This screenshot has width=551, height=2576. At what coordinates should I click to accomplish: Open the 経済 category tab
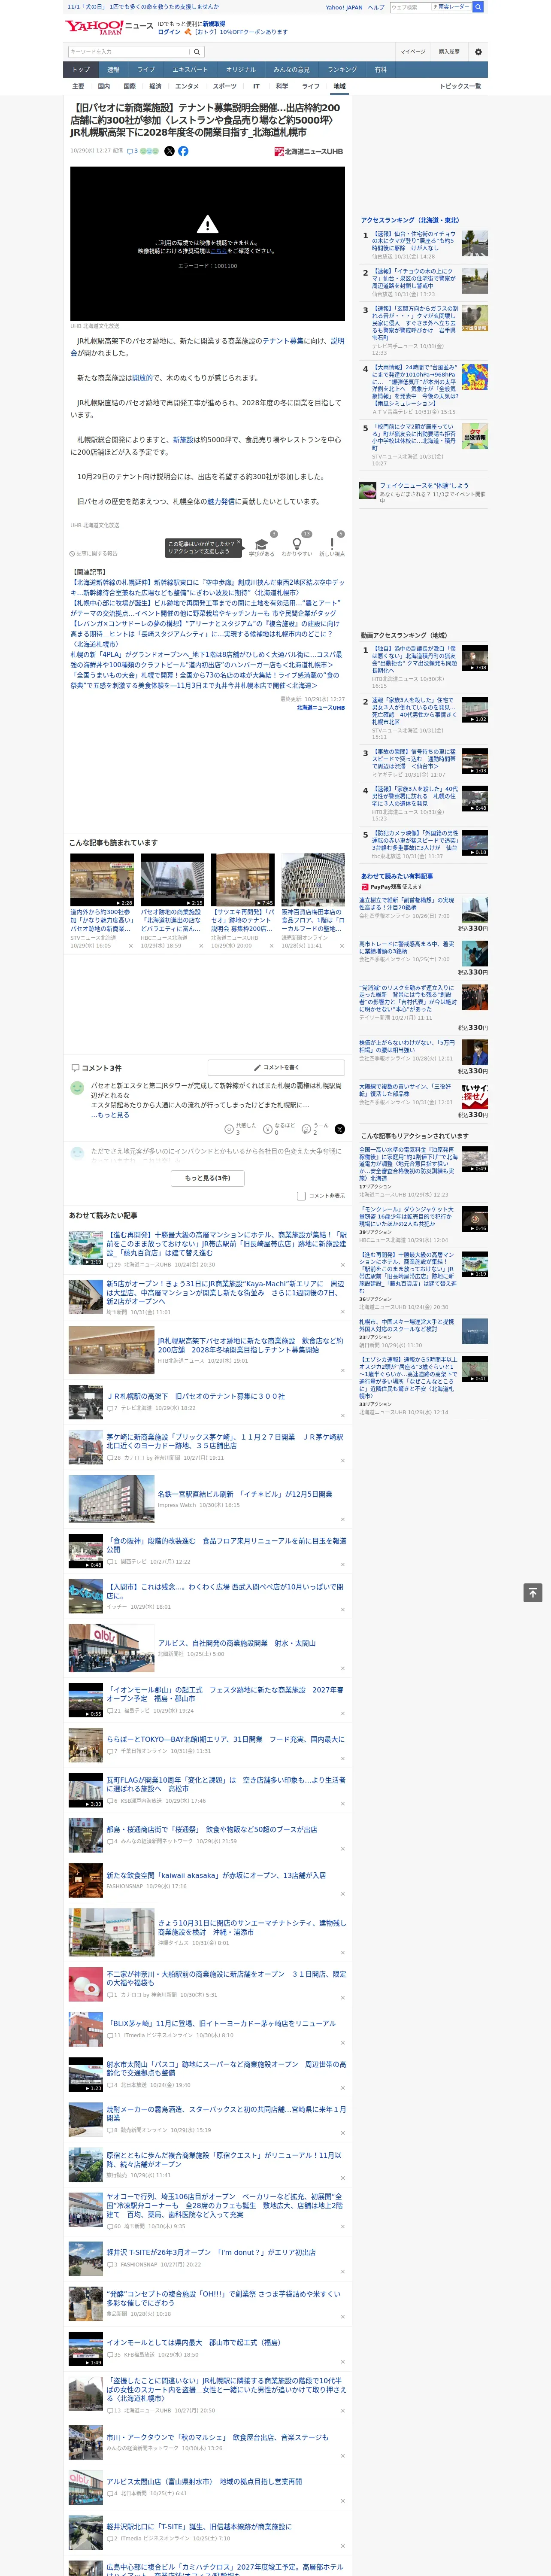point(155,86)
